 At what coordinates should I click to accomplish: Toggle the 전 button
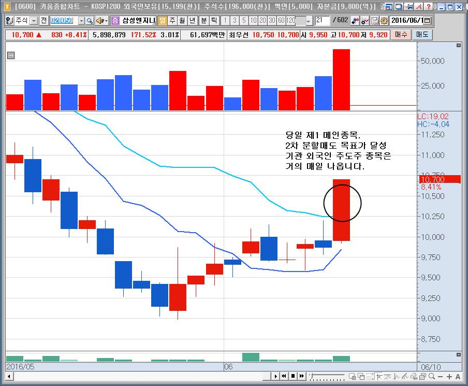[x=44, y=21]
